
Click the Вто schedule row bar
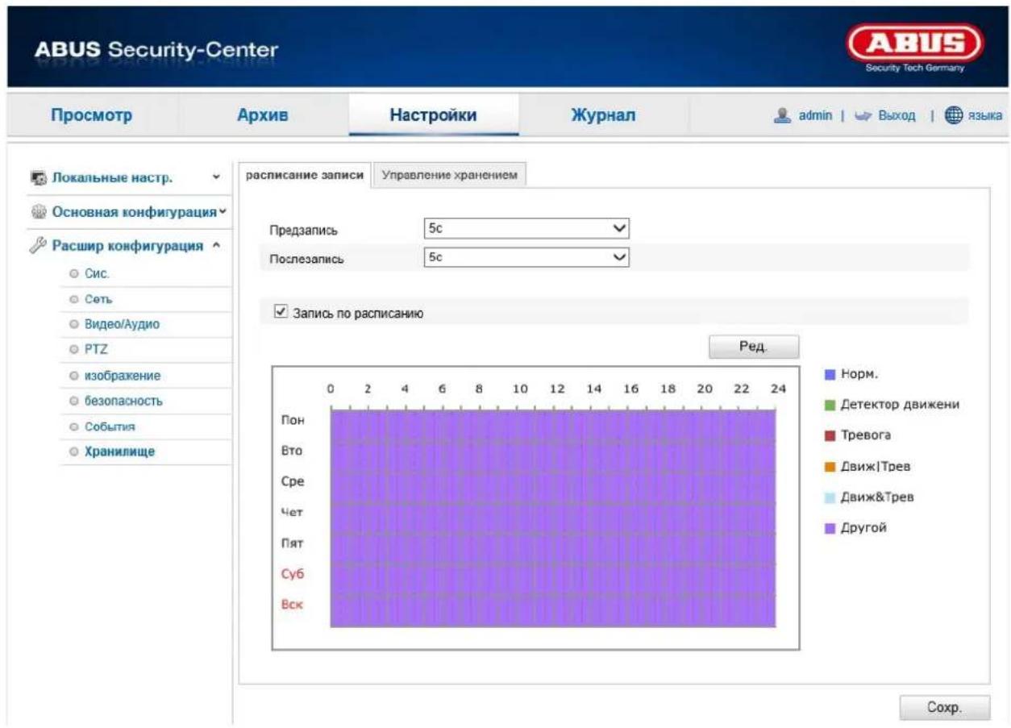pos(553,456)
